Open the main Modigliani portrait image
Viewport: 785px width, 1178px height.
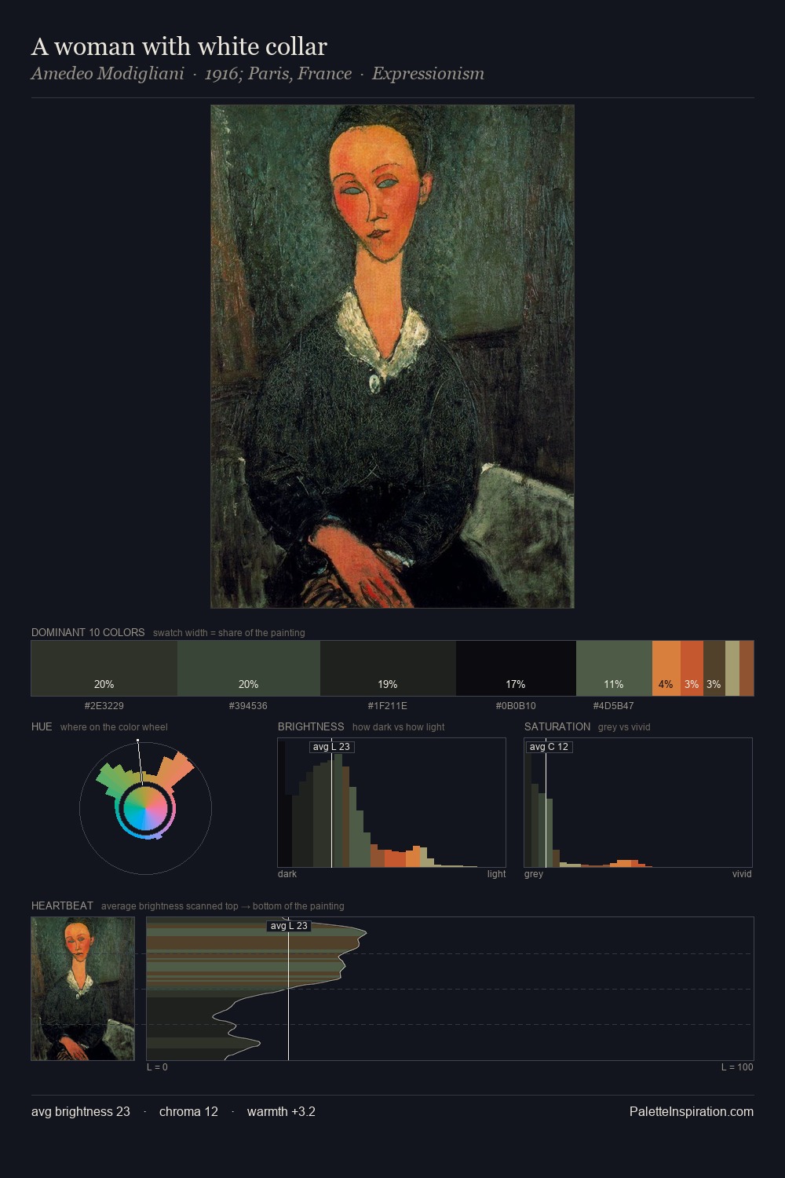click(x=392, y=357)
